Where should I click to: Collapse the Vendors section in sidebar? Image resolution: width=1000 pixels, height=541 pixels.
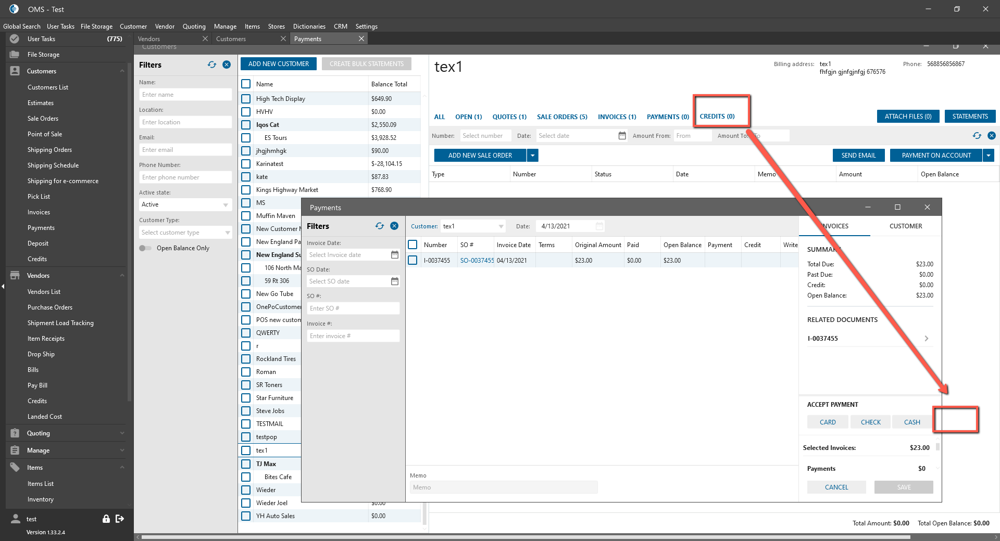tap(122, 276)
